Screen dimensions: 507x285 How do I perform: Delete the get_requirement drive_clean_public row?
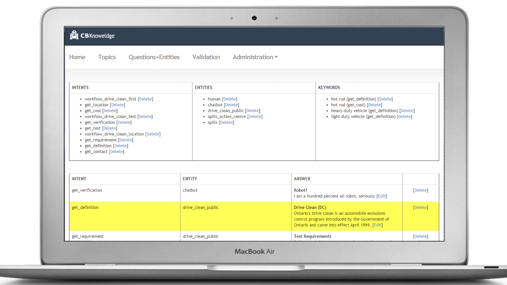[421, 236]
